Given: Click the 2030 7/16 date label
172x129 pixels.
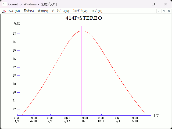Looking at the screenshot, I should [x=135, y=120].
